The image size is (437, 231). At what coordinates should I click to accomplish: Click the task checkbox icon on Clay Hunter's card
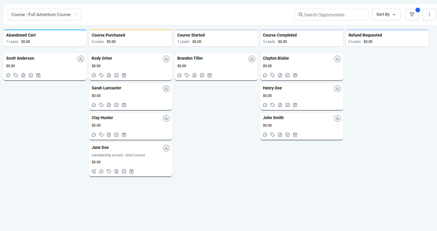[x=117, y=135]
